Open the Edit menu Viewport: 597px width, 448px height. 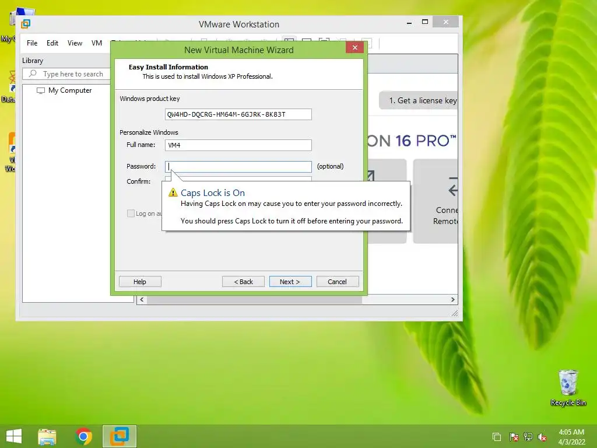coord(52,43)
